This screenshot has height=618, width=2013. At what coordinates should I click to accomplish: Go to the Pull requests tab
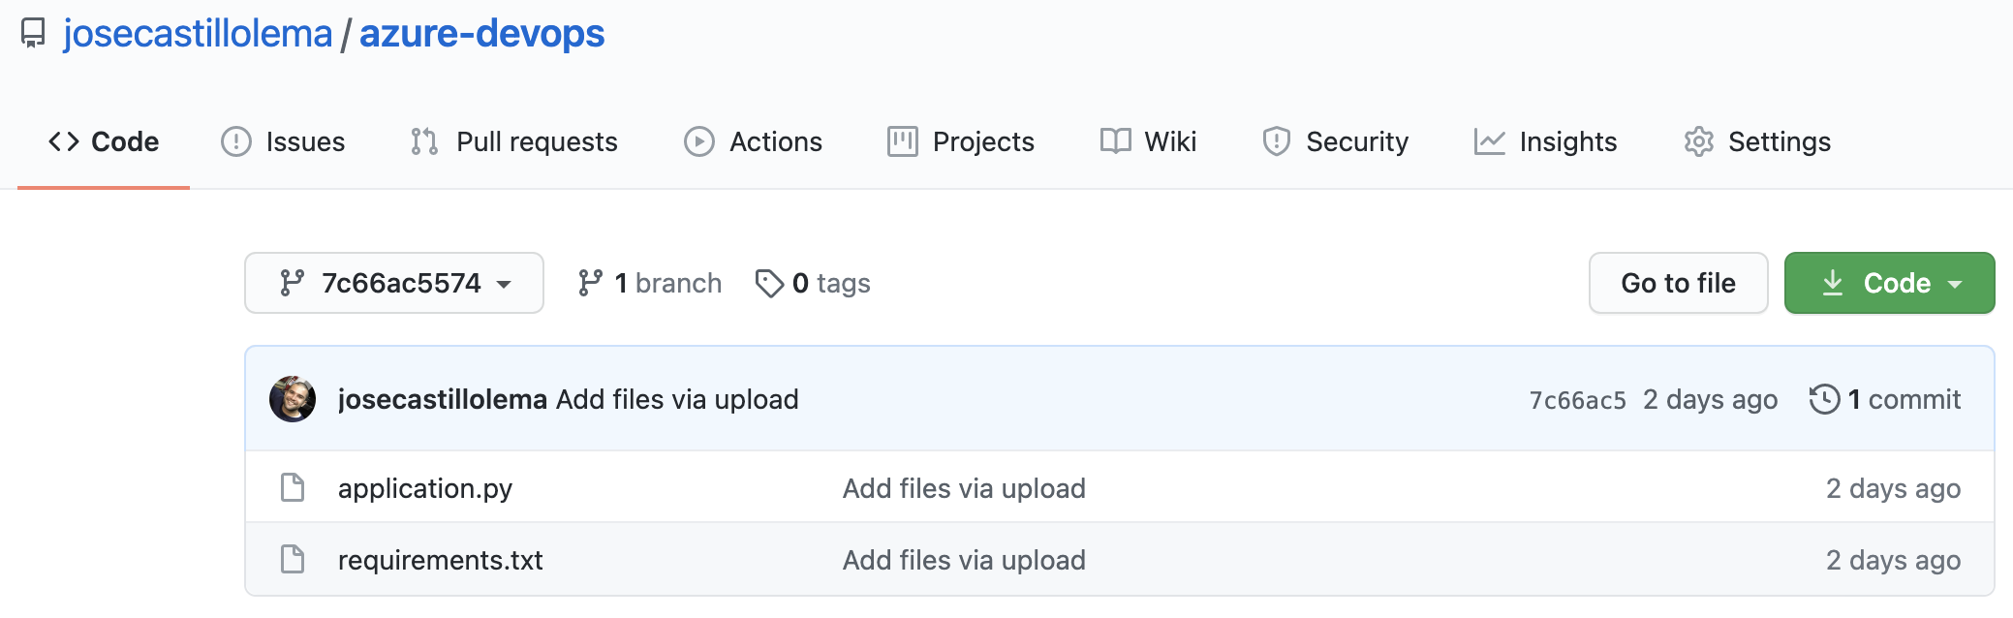513,141
